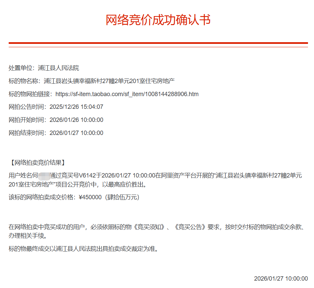Open the sf-item.taobao.com auction link
The height and width of the screenshot is (288, 314).
(127, 94)
